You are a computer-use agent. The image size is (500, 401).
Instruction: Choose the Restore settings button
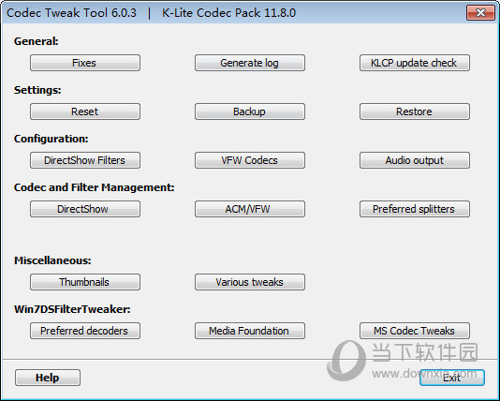pyautogui.click(x=415, y=111)
